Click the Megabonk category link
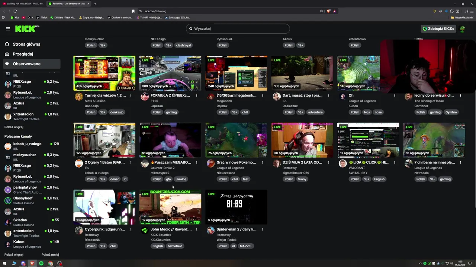The height and width of the screenshot is (267, 476). (225, 101)
